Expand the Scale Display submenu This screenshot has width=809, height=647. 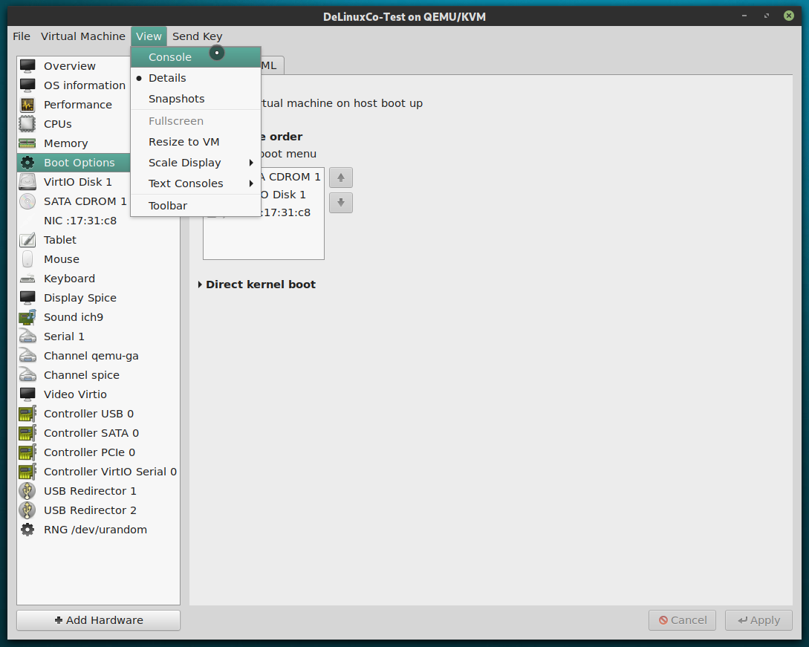tap(195, 163)
